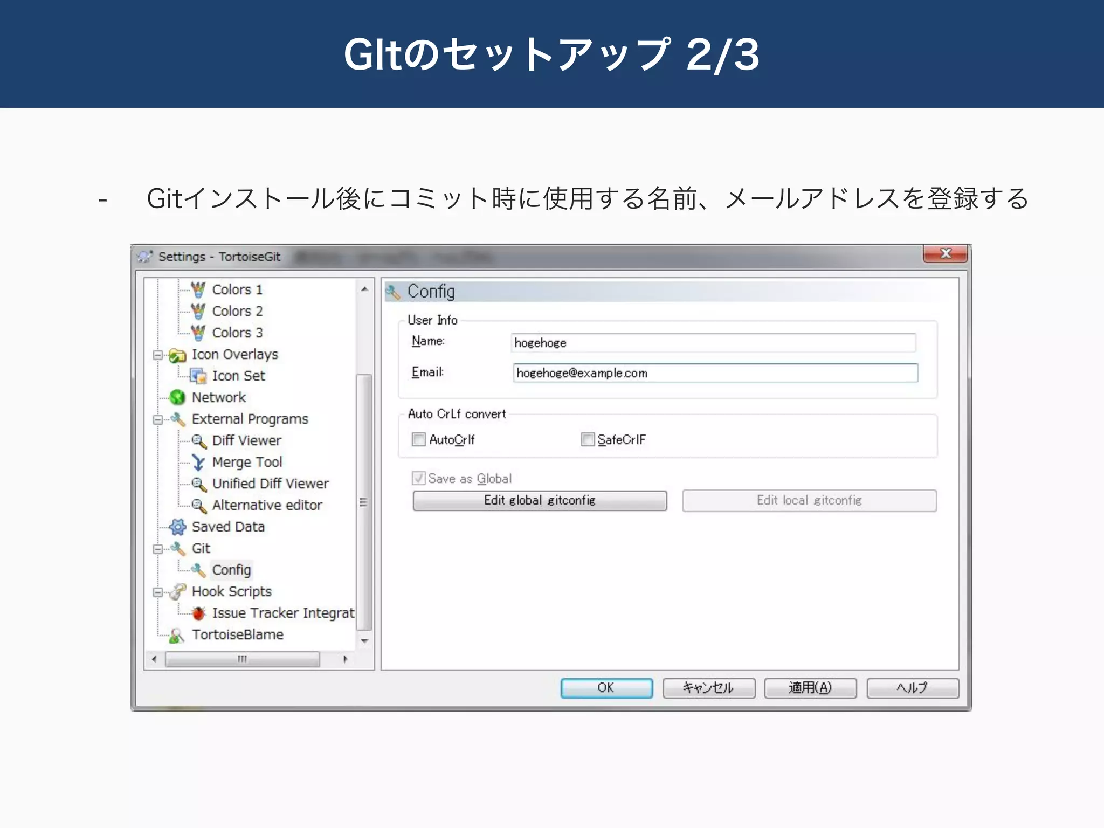Click the Colors 1 feather icon

coord(198,289)
